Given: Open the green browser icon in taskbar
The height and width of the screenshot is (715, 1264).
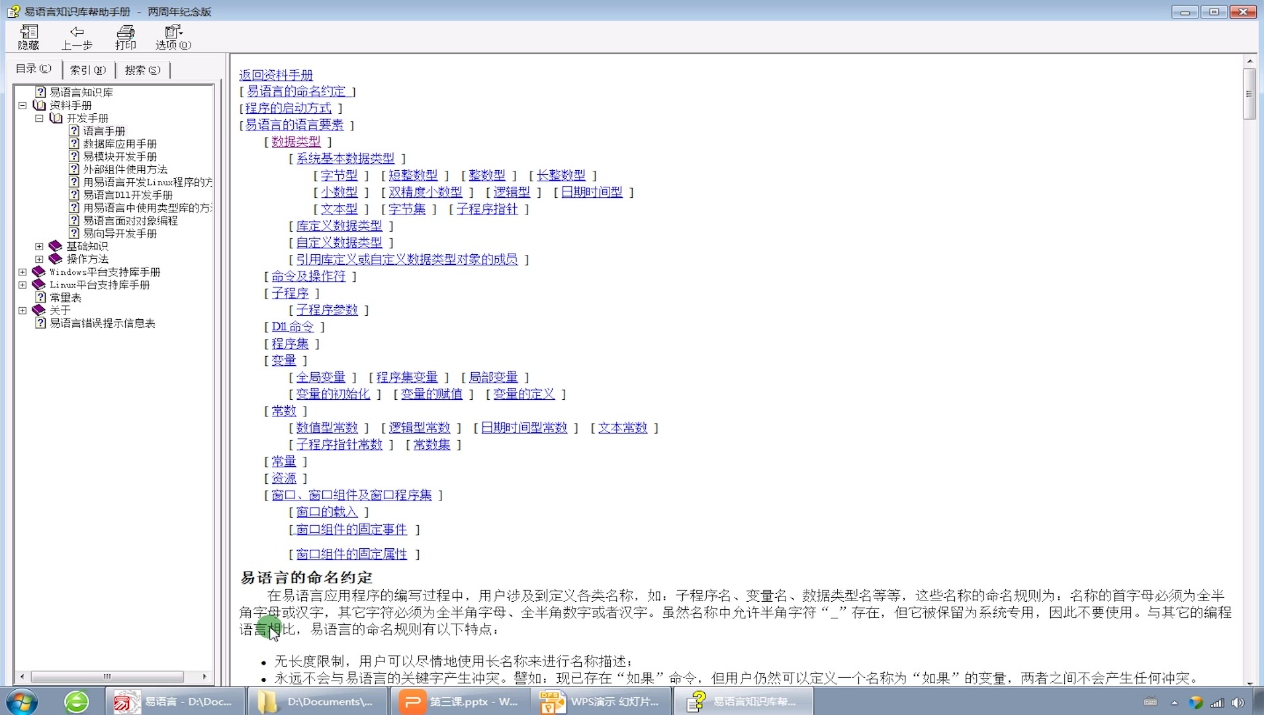Looking at the screenshot, I should click(x=77, y=701).
